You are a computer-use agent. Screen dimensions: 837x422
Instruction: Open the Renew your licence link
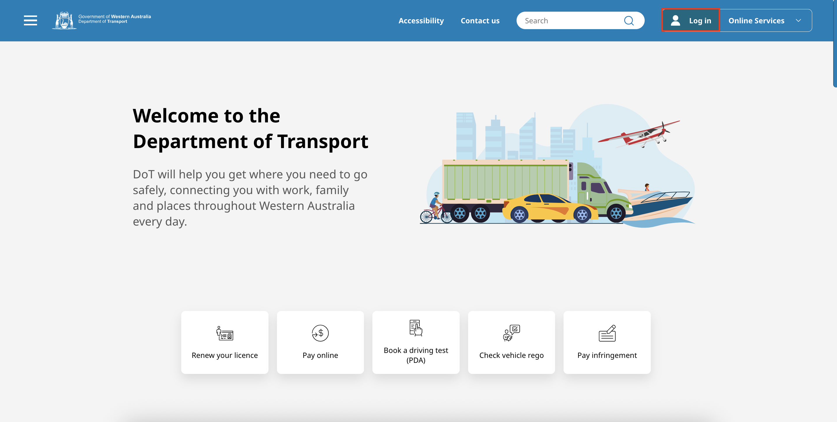coord(224,355)
